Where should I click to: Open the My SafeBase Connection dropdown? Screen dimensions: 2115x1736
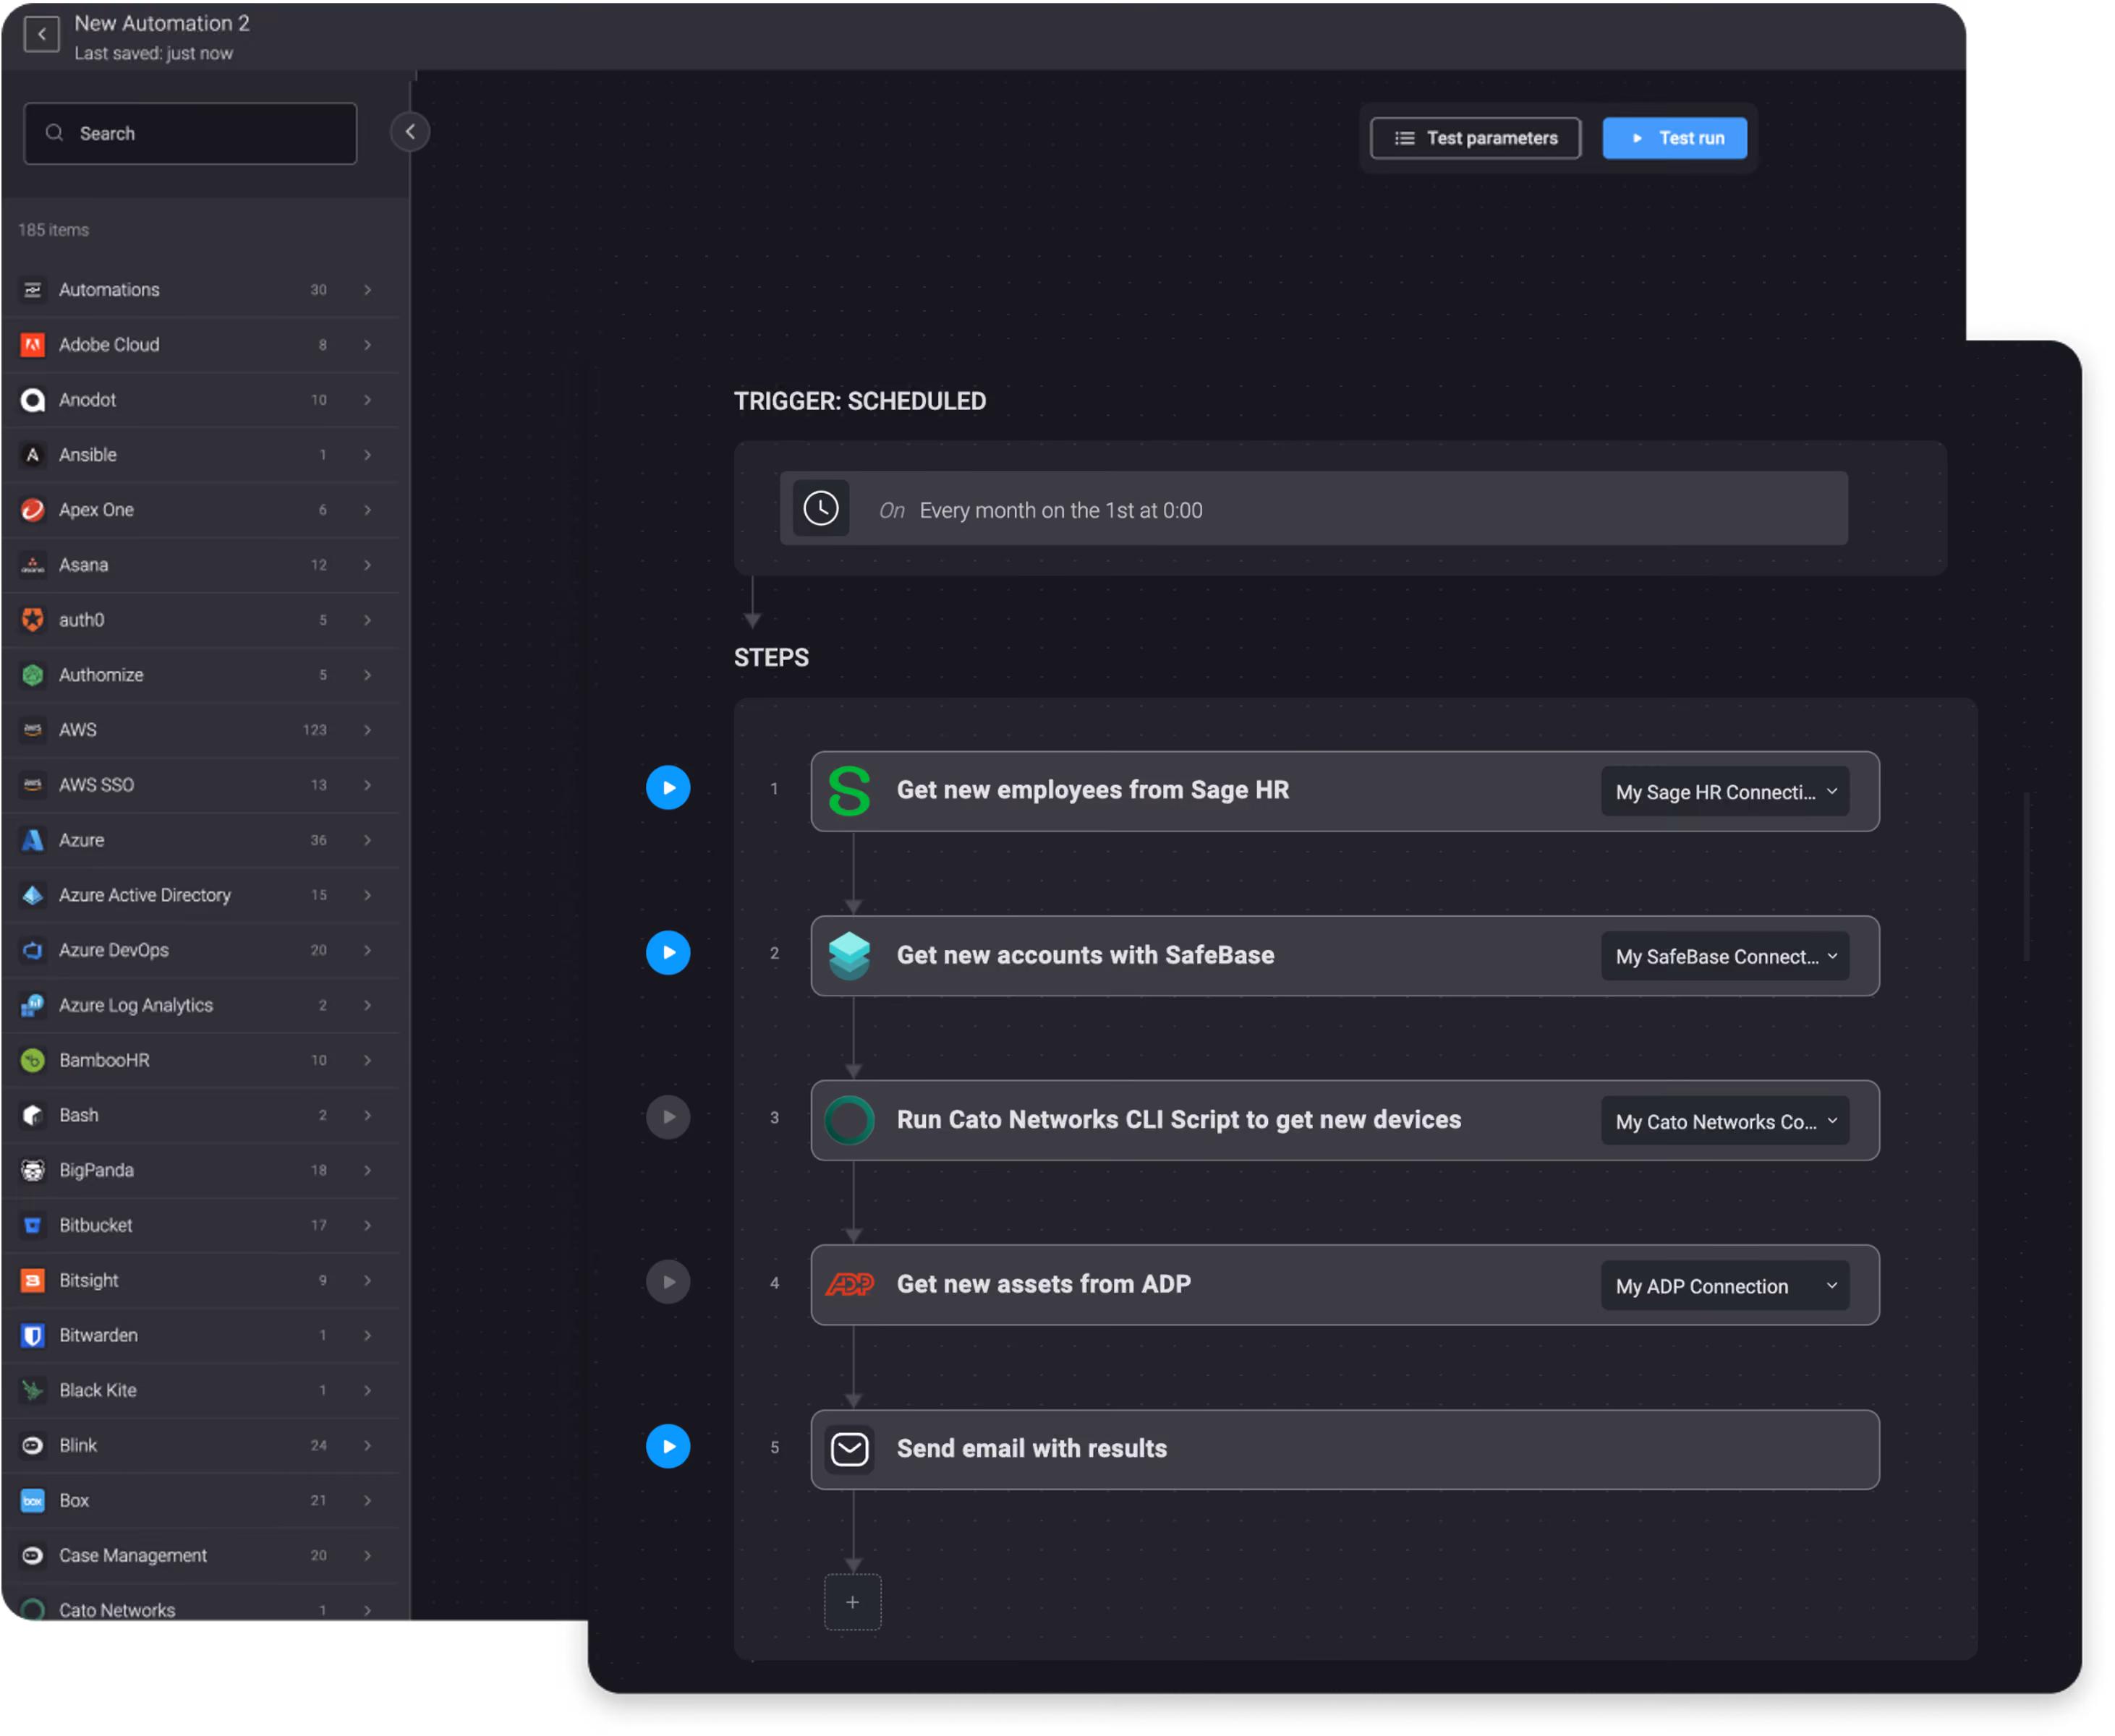point(1726,957)
